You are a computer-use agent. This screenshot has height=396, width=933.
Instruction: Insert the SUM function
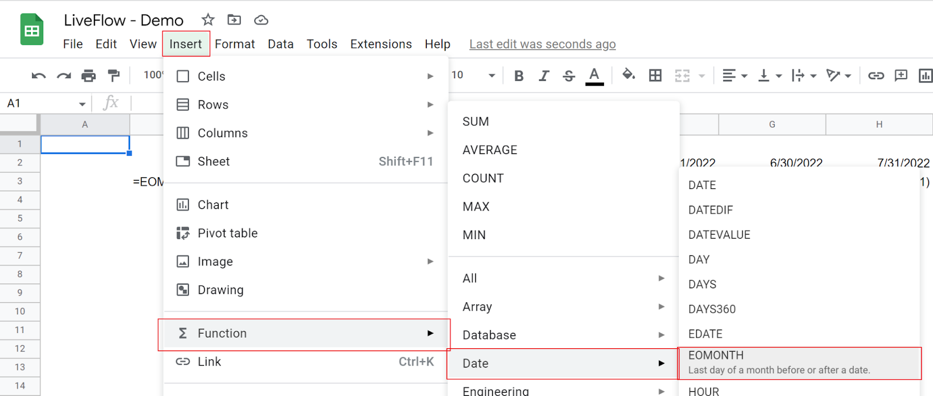pos(563,121)
